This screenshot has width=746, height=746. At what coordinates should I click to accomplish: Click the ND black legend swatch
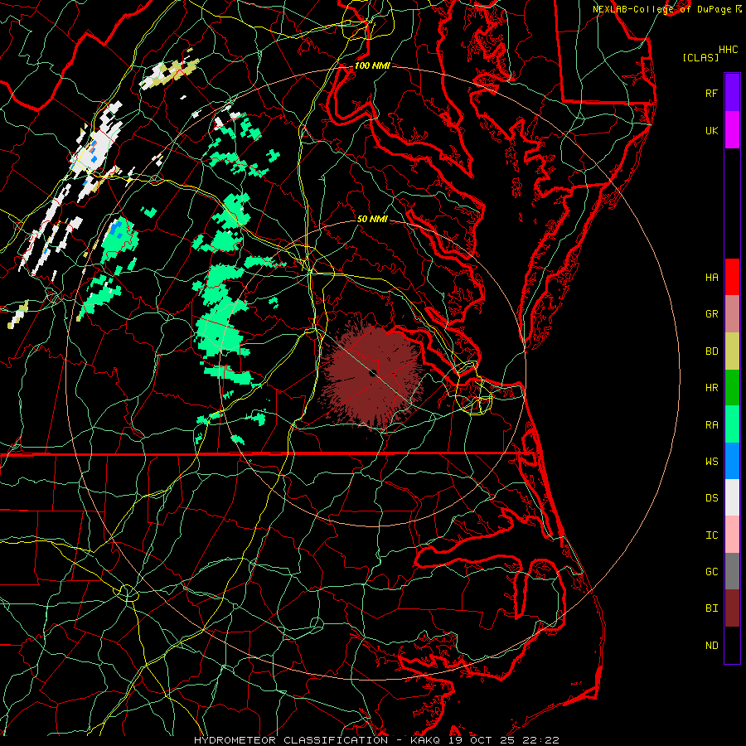(732, 645)
